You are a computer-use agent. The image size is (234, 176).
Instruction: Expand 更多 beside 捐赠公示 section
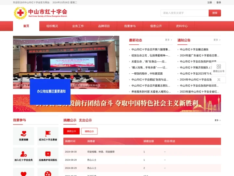click(217, 120)
